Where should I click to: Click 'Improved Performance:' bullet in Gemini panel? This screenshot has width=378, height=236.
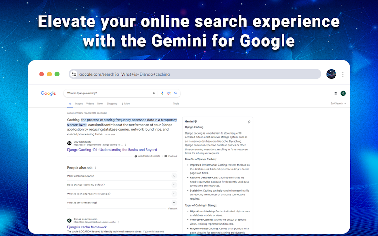pyautogui.click(x=204, y=165)
